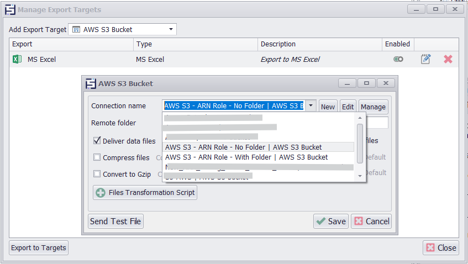Image resolution: width=468 pixels, height=264 pixels.
Task: Close the Manage Export Targets dialog
Action: click(441, 248)
